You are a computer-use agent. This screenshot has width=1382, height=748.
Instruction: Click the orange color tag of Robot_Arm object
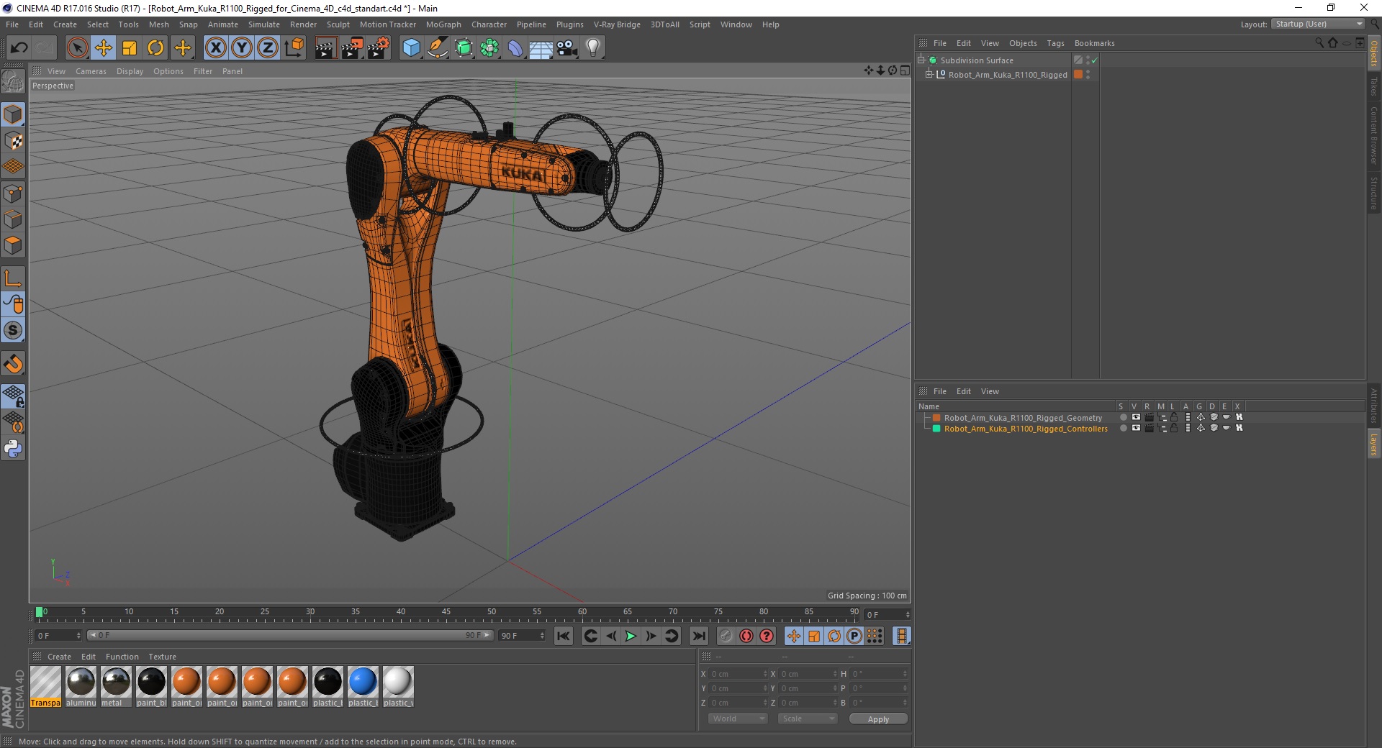click(1078, 74)
